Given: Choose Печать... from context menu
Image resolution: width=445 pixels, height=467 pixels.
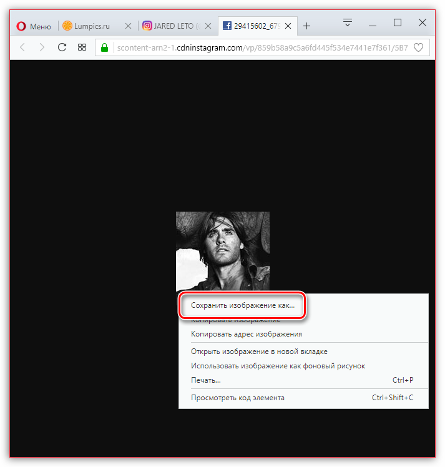Looking at the screenshot, I should pos(303,380).
